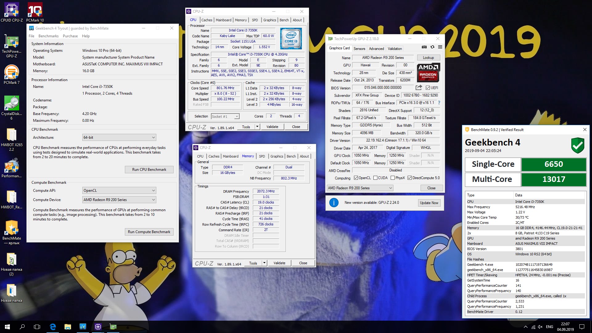592x333 pixels.
Task: Open clock showing 22:07 in tray
Action: coord(565,327)
